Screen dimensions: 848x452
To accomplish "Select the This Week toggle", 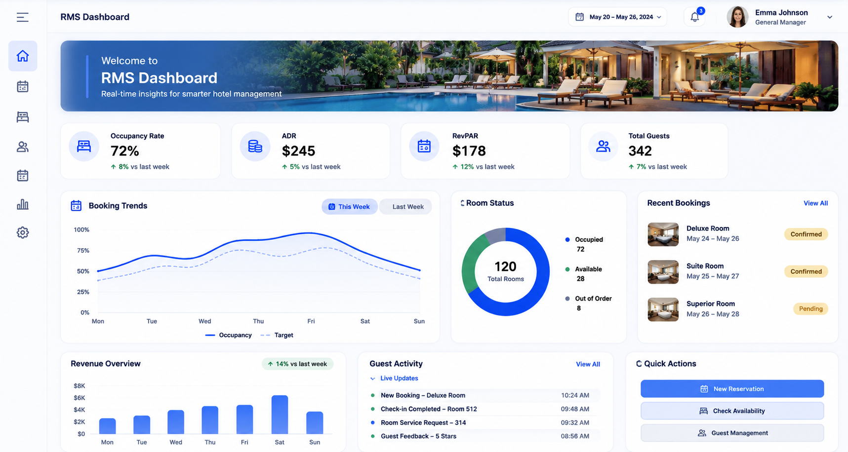I will point(349,207).
